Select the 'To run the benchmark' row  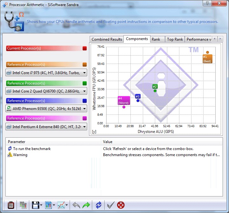pyautogui.click(x=114, y=149)
